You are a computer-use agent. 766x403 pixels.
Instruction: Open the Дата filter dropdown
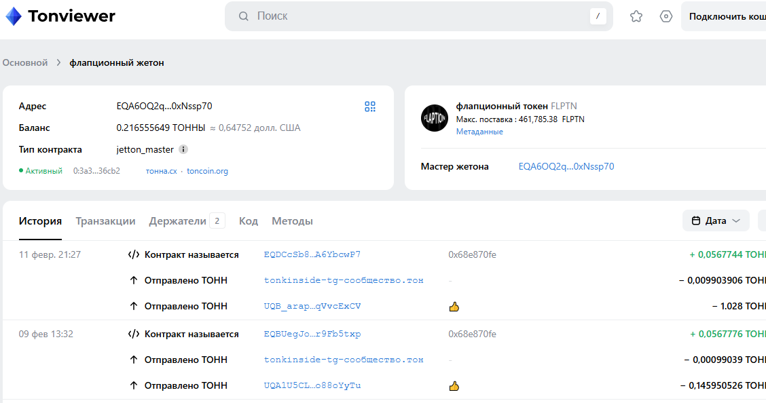click(x=716, y=221)
